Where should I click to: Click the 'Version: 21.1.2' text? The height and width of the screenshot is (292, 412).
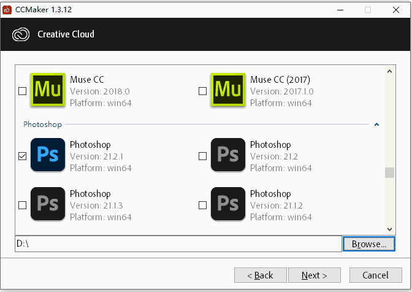pos(277,206)
